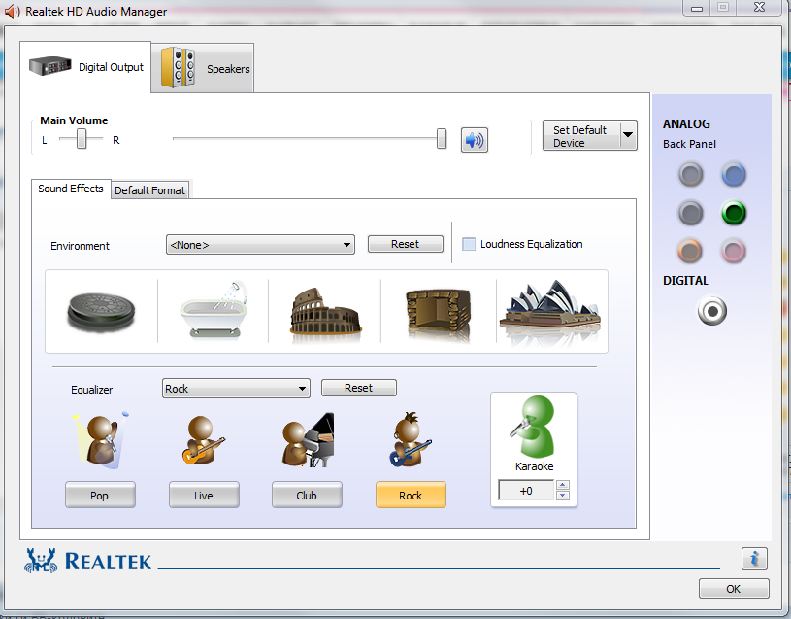Open the Equalizer preset dropdown showing Rock
This screenshot has height=619, width=791.
click(236, 389)
